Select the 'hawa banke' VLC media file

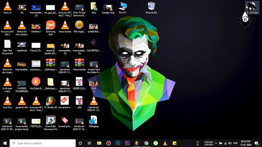tap(65, 25)
